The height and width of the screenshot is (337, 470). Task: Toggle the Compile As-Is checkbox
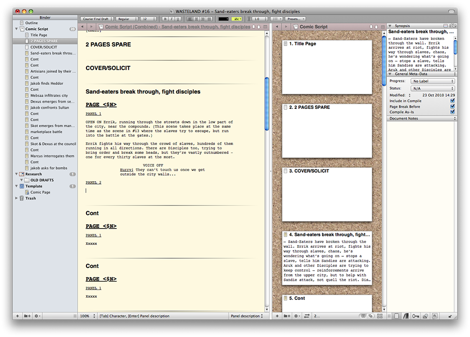click(452, 112)
